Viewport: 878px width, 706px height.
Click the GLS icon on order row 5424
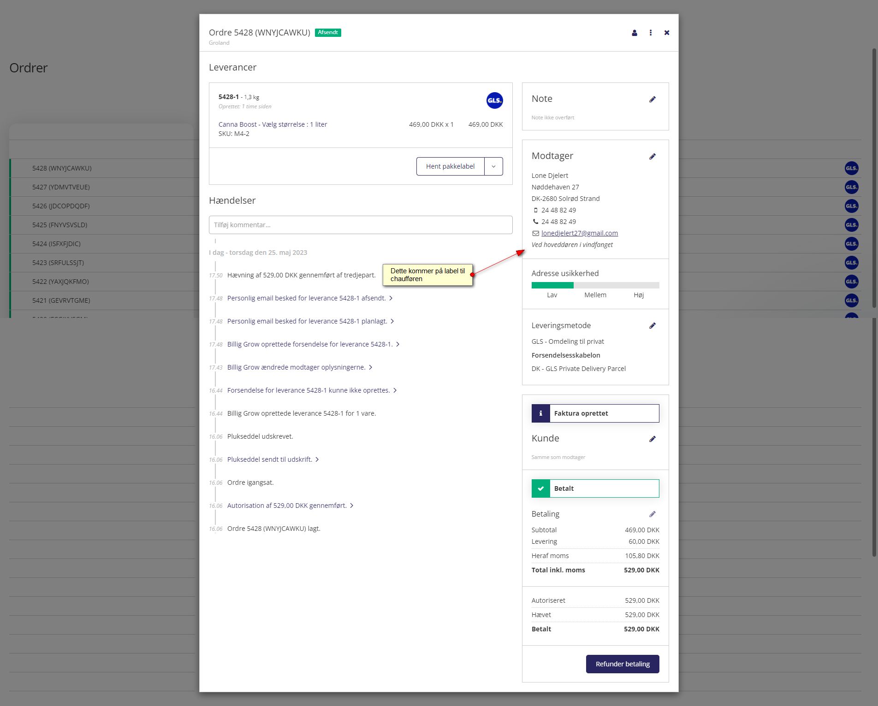(x=852, y=244)
